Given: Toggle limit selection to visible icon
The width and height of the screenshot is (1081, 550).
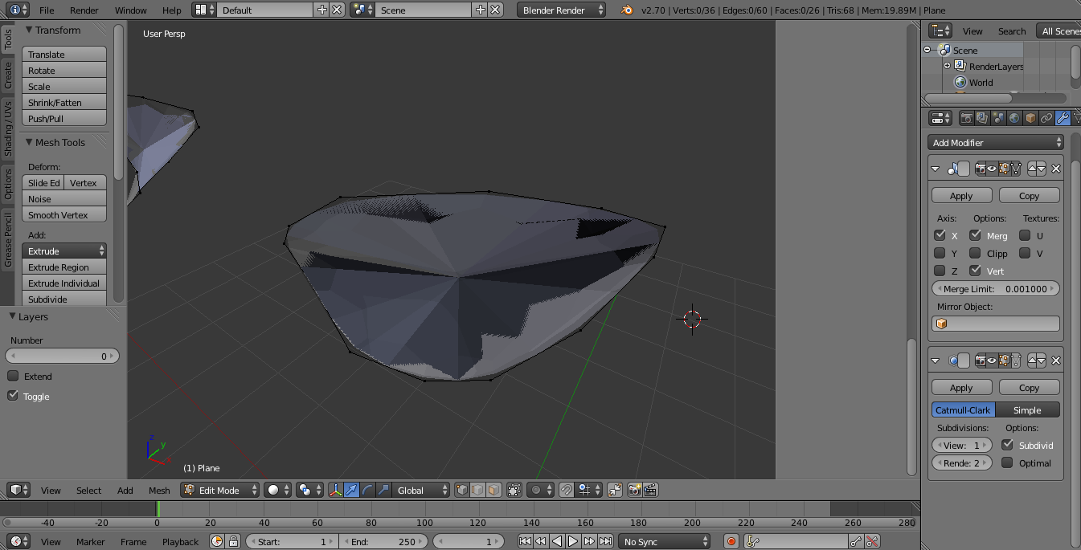Looking at the screenshot, I should coord(514,490).
